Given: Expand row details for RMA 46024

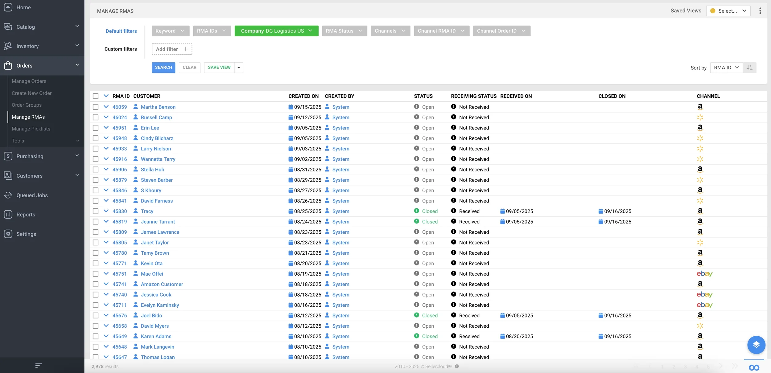Looking at the screenshot, I should (106, 117).
